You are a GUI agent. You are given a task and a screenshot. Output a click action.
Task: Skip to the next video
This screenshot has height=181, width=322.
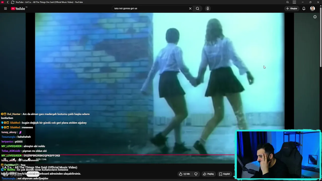coord(21,159)
